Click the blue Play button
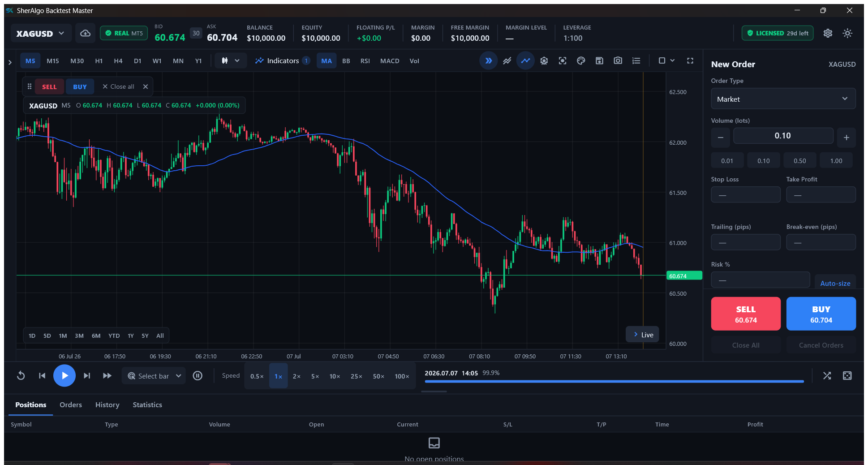 pyautogui.click(x=64, y=376)
